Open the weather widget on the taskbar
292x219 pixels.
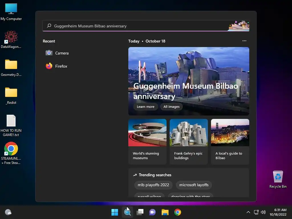pos(8,212)
